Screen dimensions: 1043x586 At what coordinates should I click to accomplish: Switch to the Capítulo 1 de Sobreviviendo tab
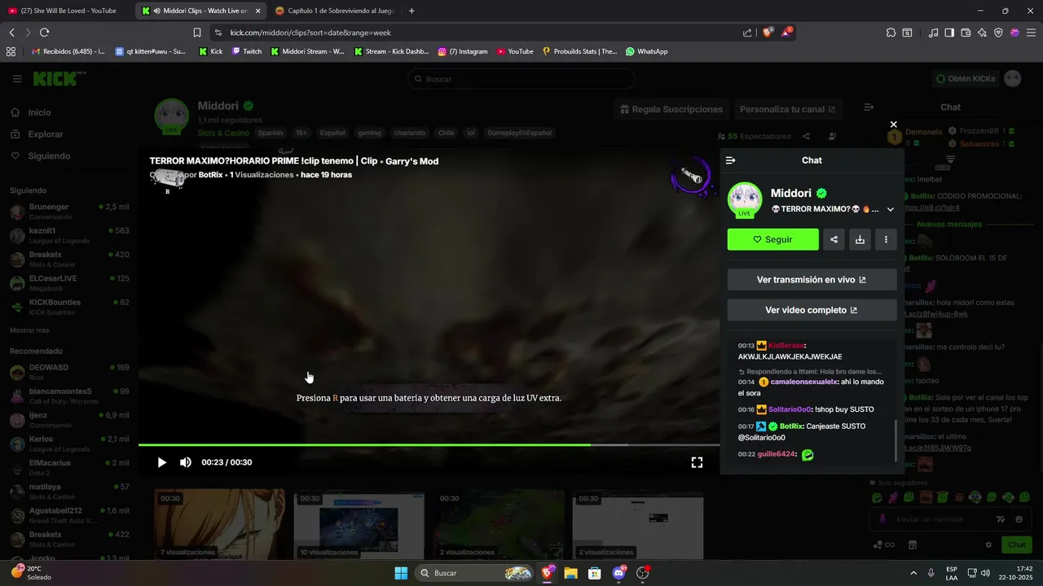tap(334, 11)
